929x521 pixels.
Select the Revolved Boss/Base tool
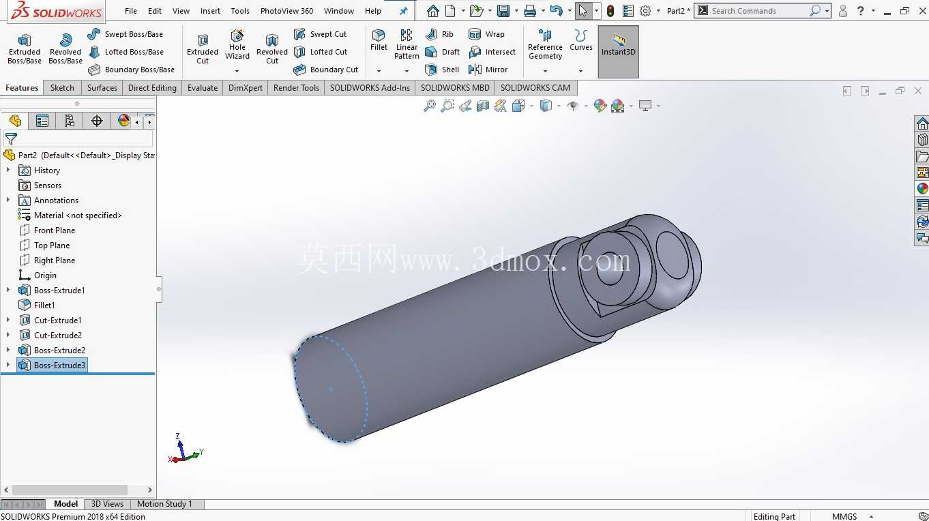[65, 49]
